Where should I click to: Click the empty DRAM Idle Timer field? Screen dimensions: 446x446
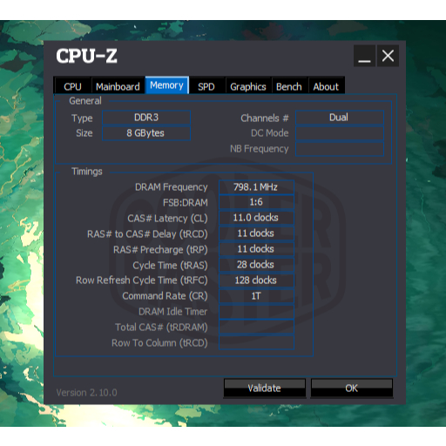click(x=257, y=312)
